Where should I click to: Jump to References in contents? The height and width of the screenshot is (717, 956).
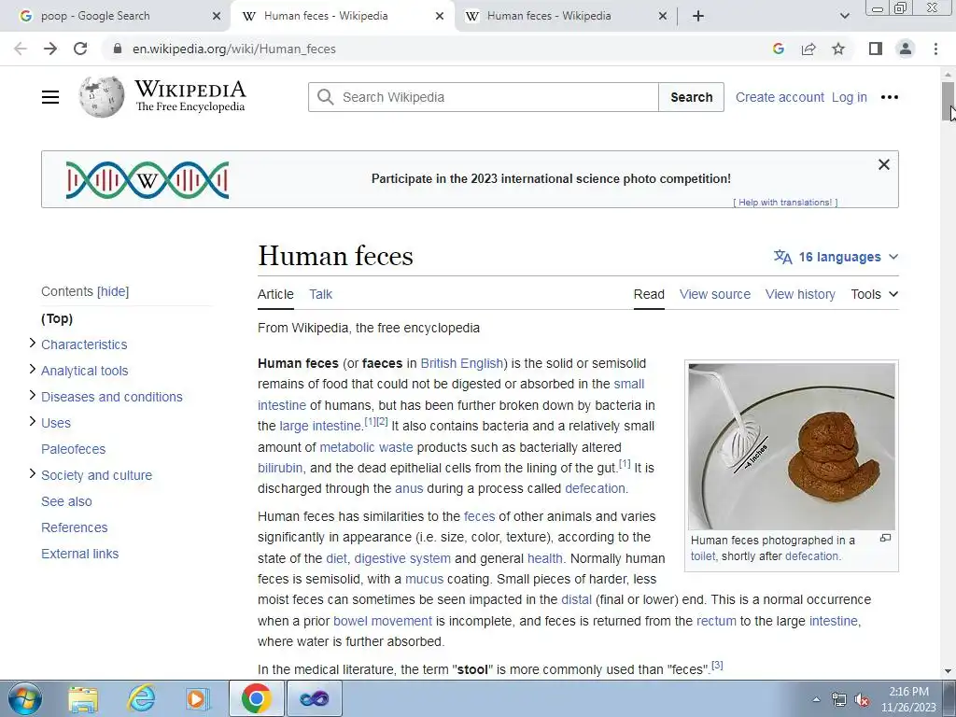pos(75,527)
